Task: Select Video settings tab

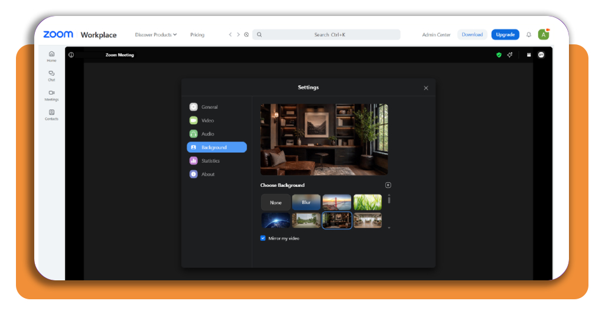Action: coord(216,121)
